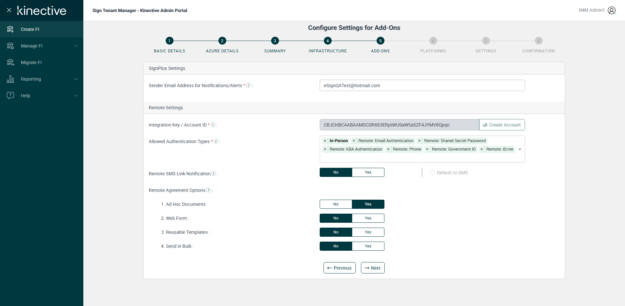Open the Reporting menu item

(x=42, y=79)
